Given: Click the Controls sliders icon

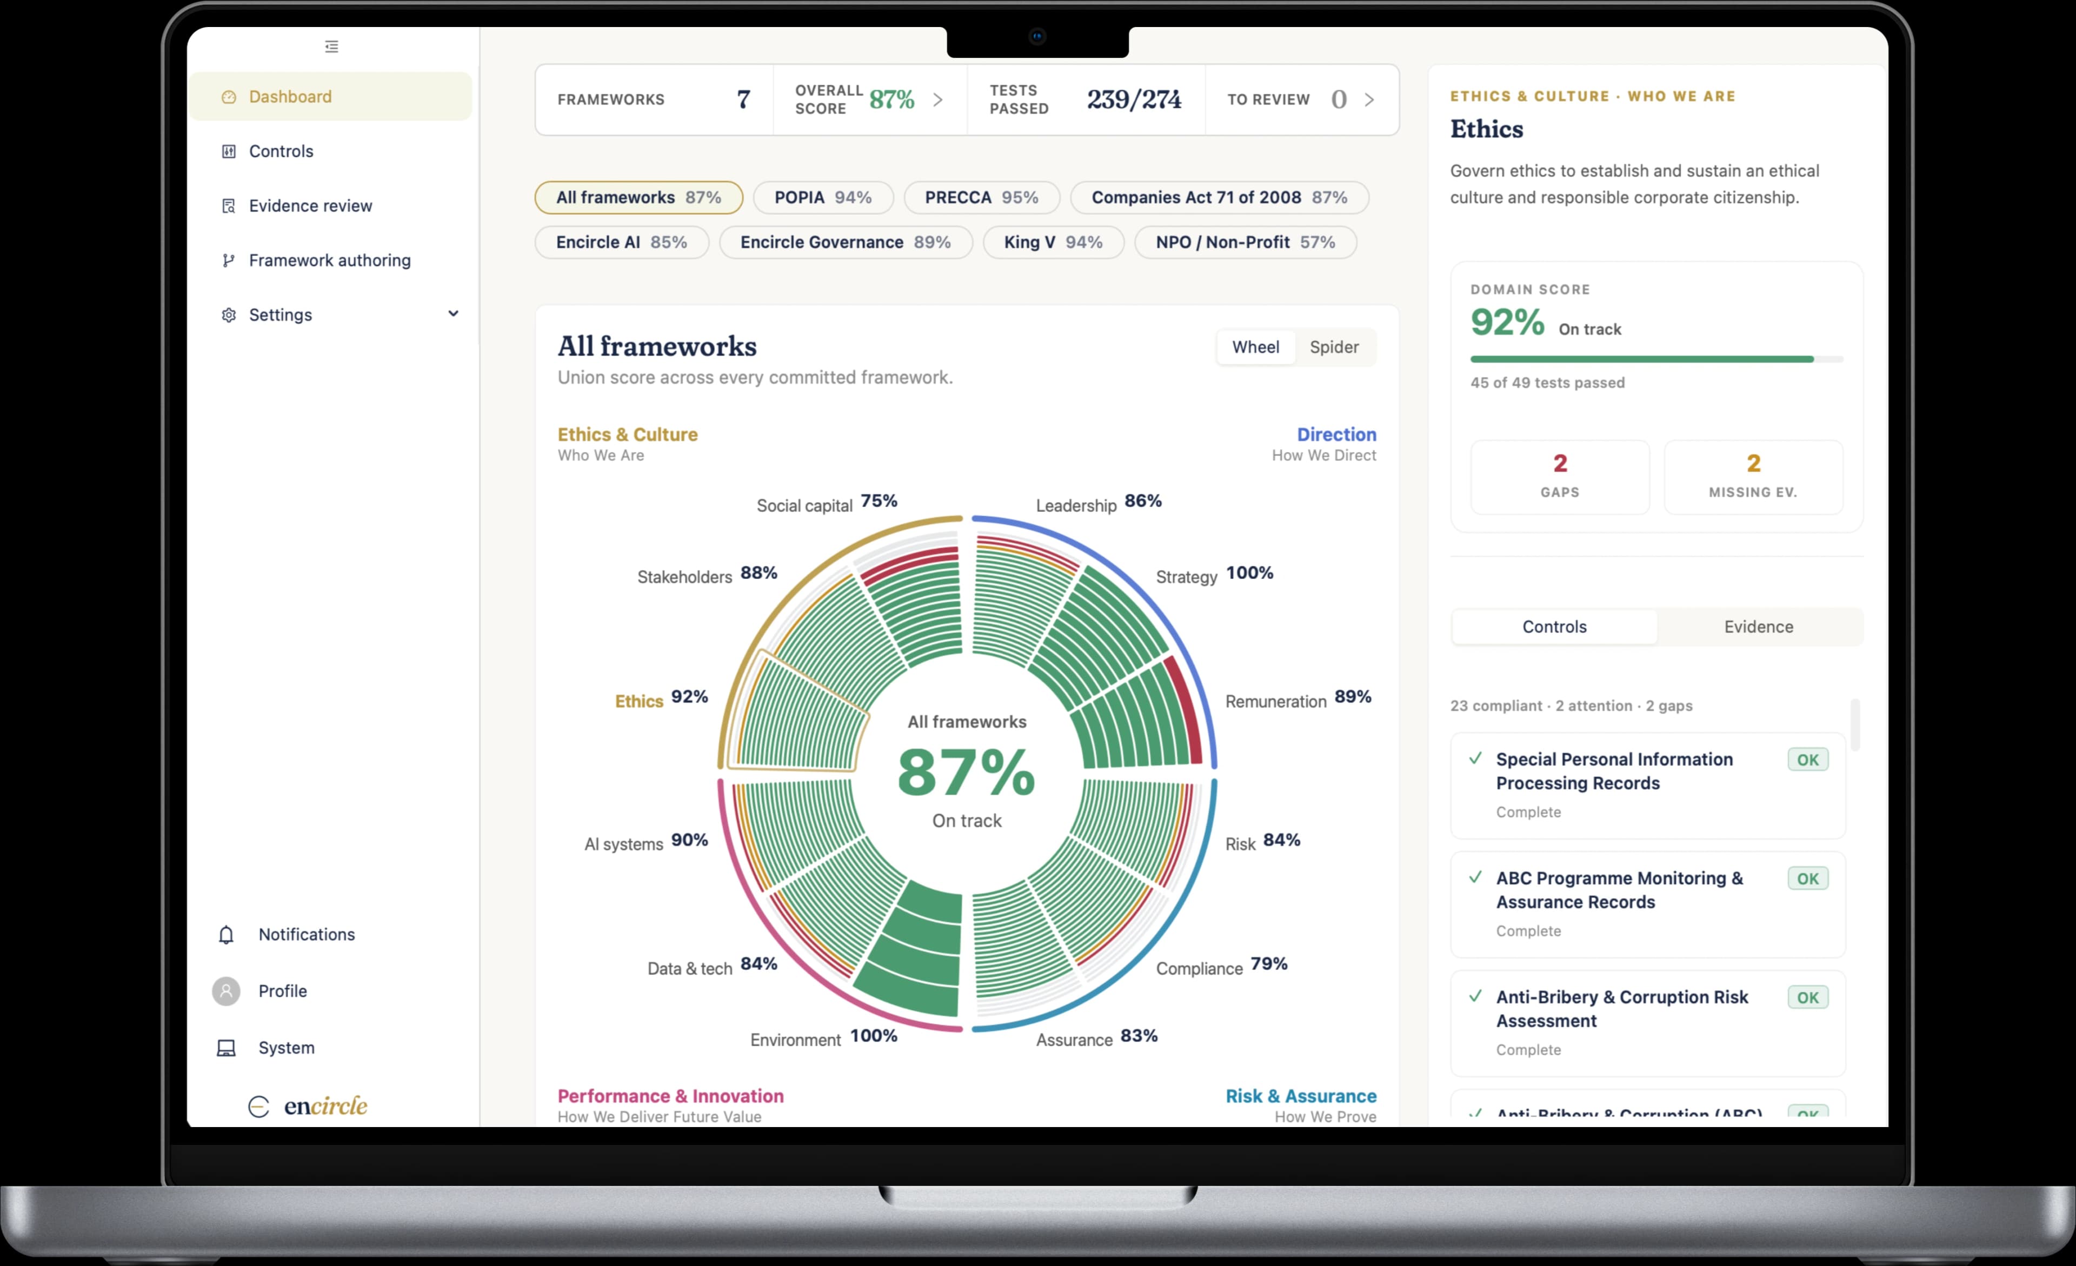Looking at the screenshot, I should coord(228,151).
